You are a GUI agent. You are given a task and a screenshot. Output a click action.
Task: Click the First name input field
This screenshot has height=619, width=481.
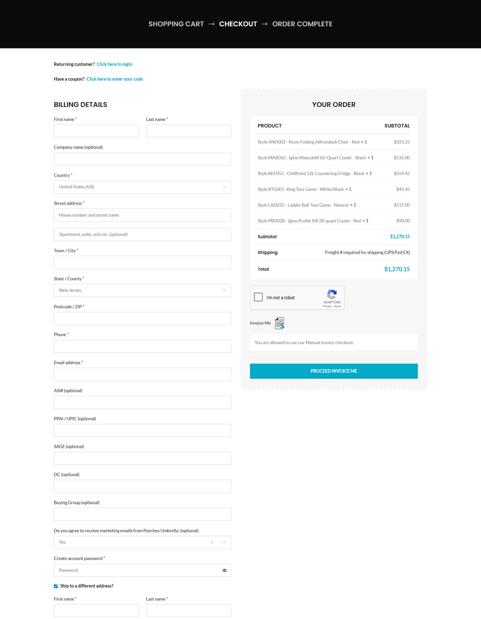(x=96, y=131)
